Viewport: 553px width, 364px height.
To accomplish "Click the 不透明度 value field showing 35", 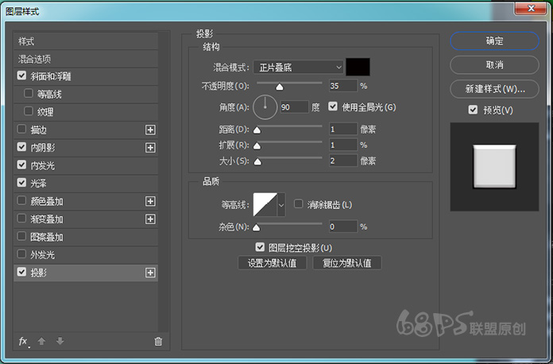I will tap(343, 86).
